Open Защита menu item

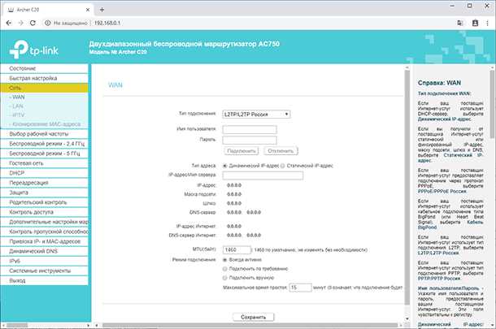pyautogui.click(x=44, y=193)
